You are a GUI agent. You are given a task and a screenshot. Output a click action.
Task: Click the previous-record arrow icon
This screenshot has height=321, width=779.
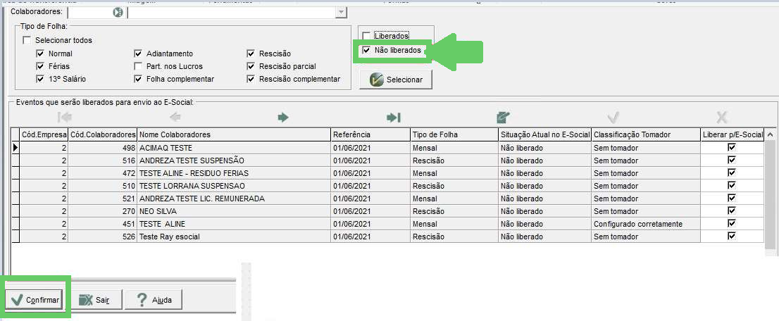pos(175,118)
